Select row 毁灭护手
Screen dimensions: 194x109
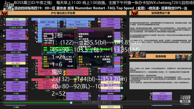(x=16, y=96)
